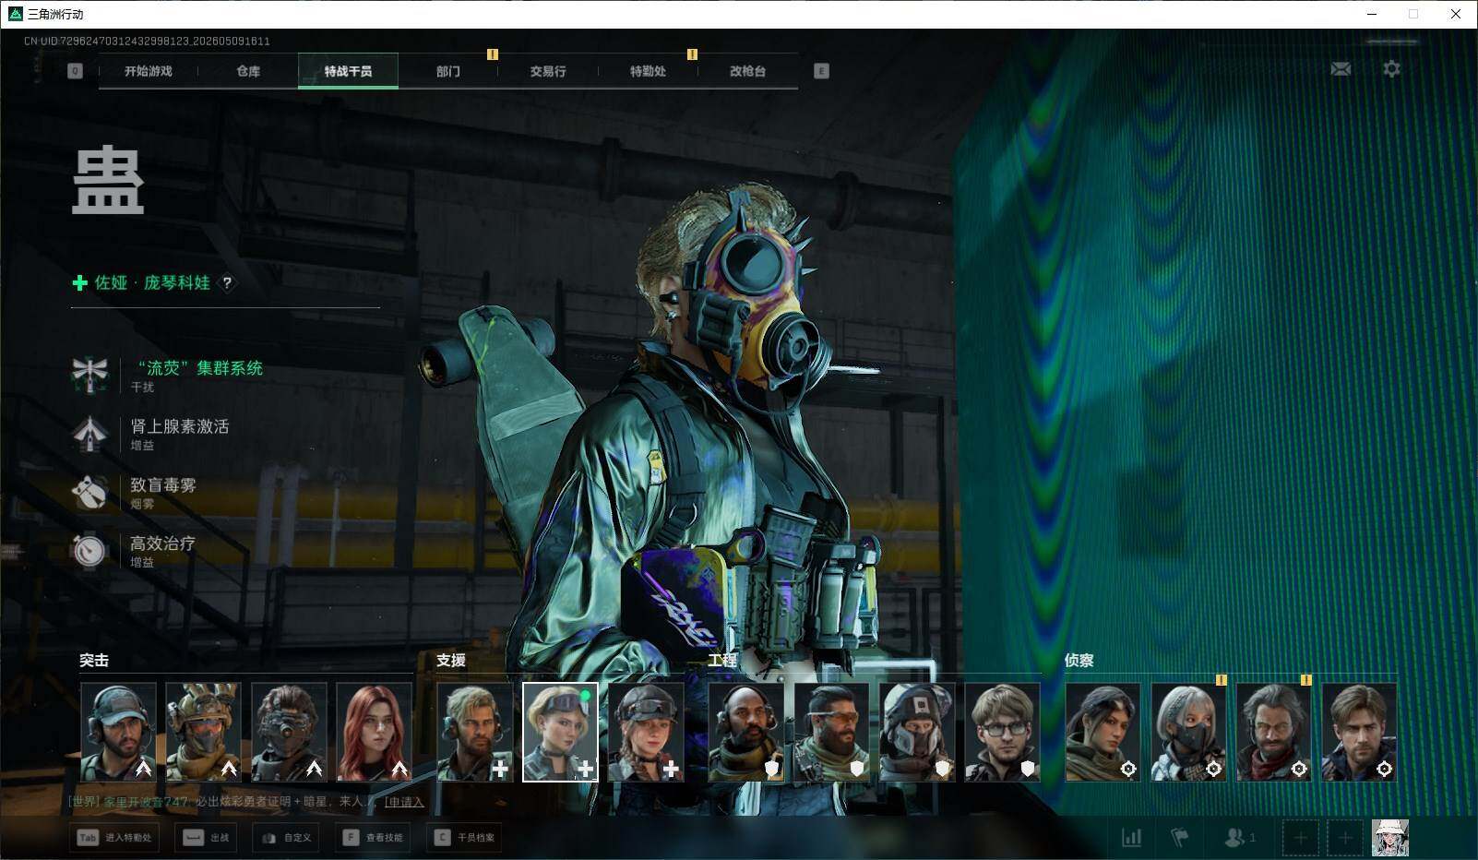Click the operator name 佐娅·庞琴科娃
The image size is (1478, 860).
[152, 283]
